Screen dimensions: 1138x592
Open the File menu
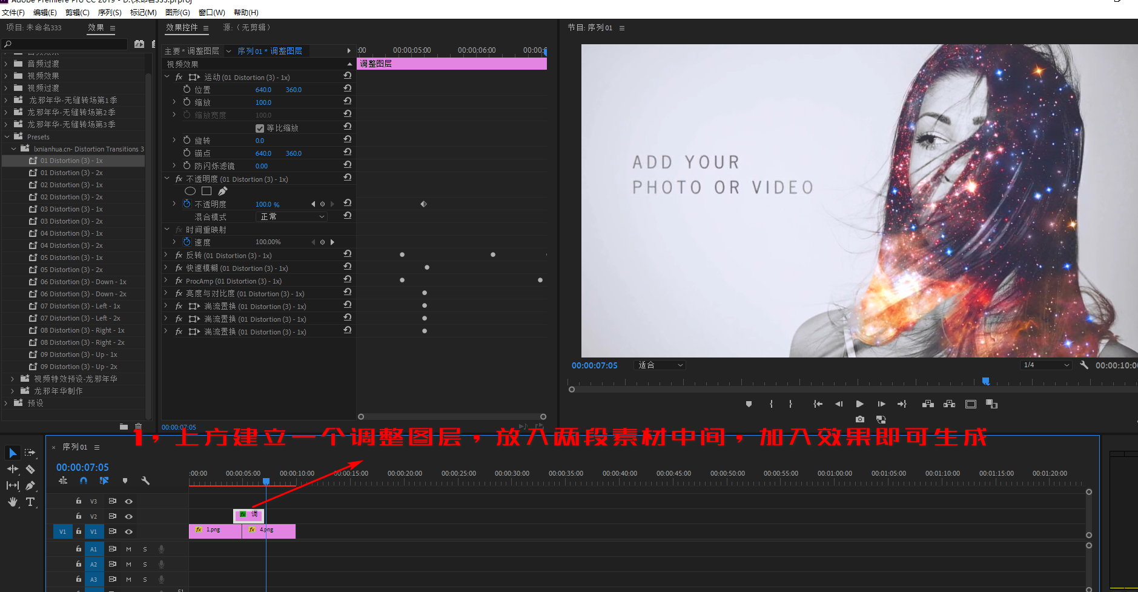pyautogui.click(x=13, y=13)
